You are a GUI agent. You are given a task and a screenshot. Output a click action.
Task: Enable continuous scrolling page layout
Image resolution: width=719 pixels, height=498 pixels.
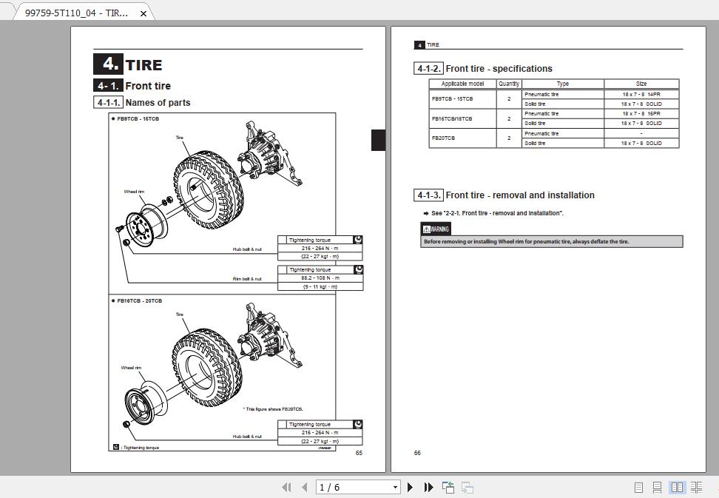[658, 488]
